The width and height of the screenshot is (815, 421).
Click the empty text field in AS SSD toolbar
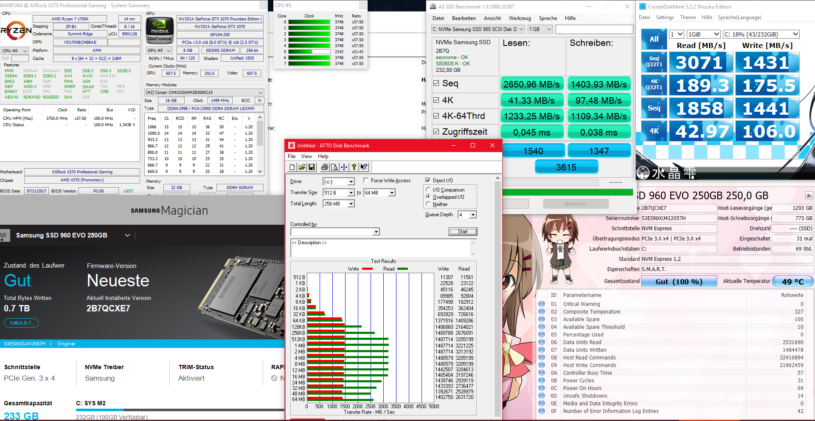coord(594,29)
